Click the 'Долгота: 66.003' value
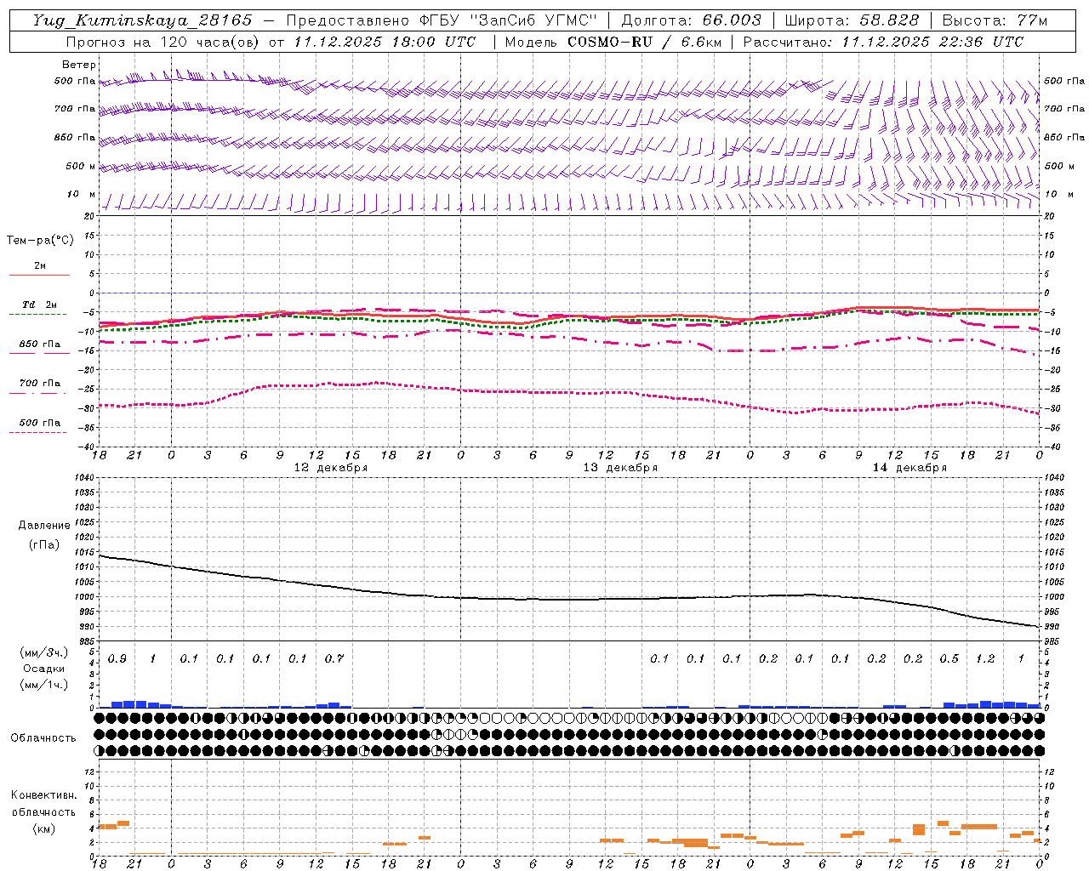The height and width of the screenshot is (871, 1089). point(691,20)
